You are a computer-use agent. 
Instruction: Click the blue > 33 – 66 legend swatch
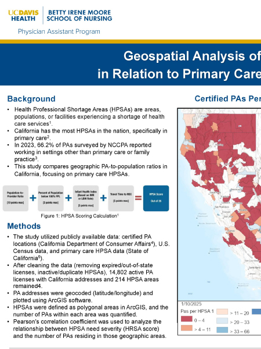[x=222, y=330]
